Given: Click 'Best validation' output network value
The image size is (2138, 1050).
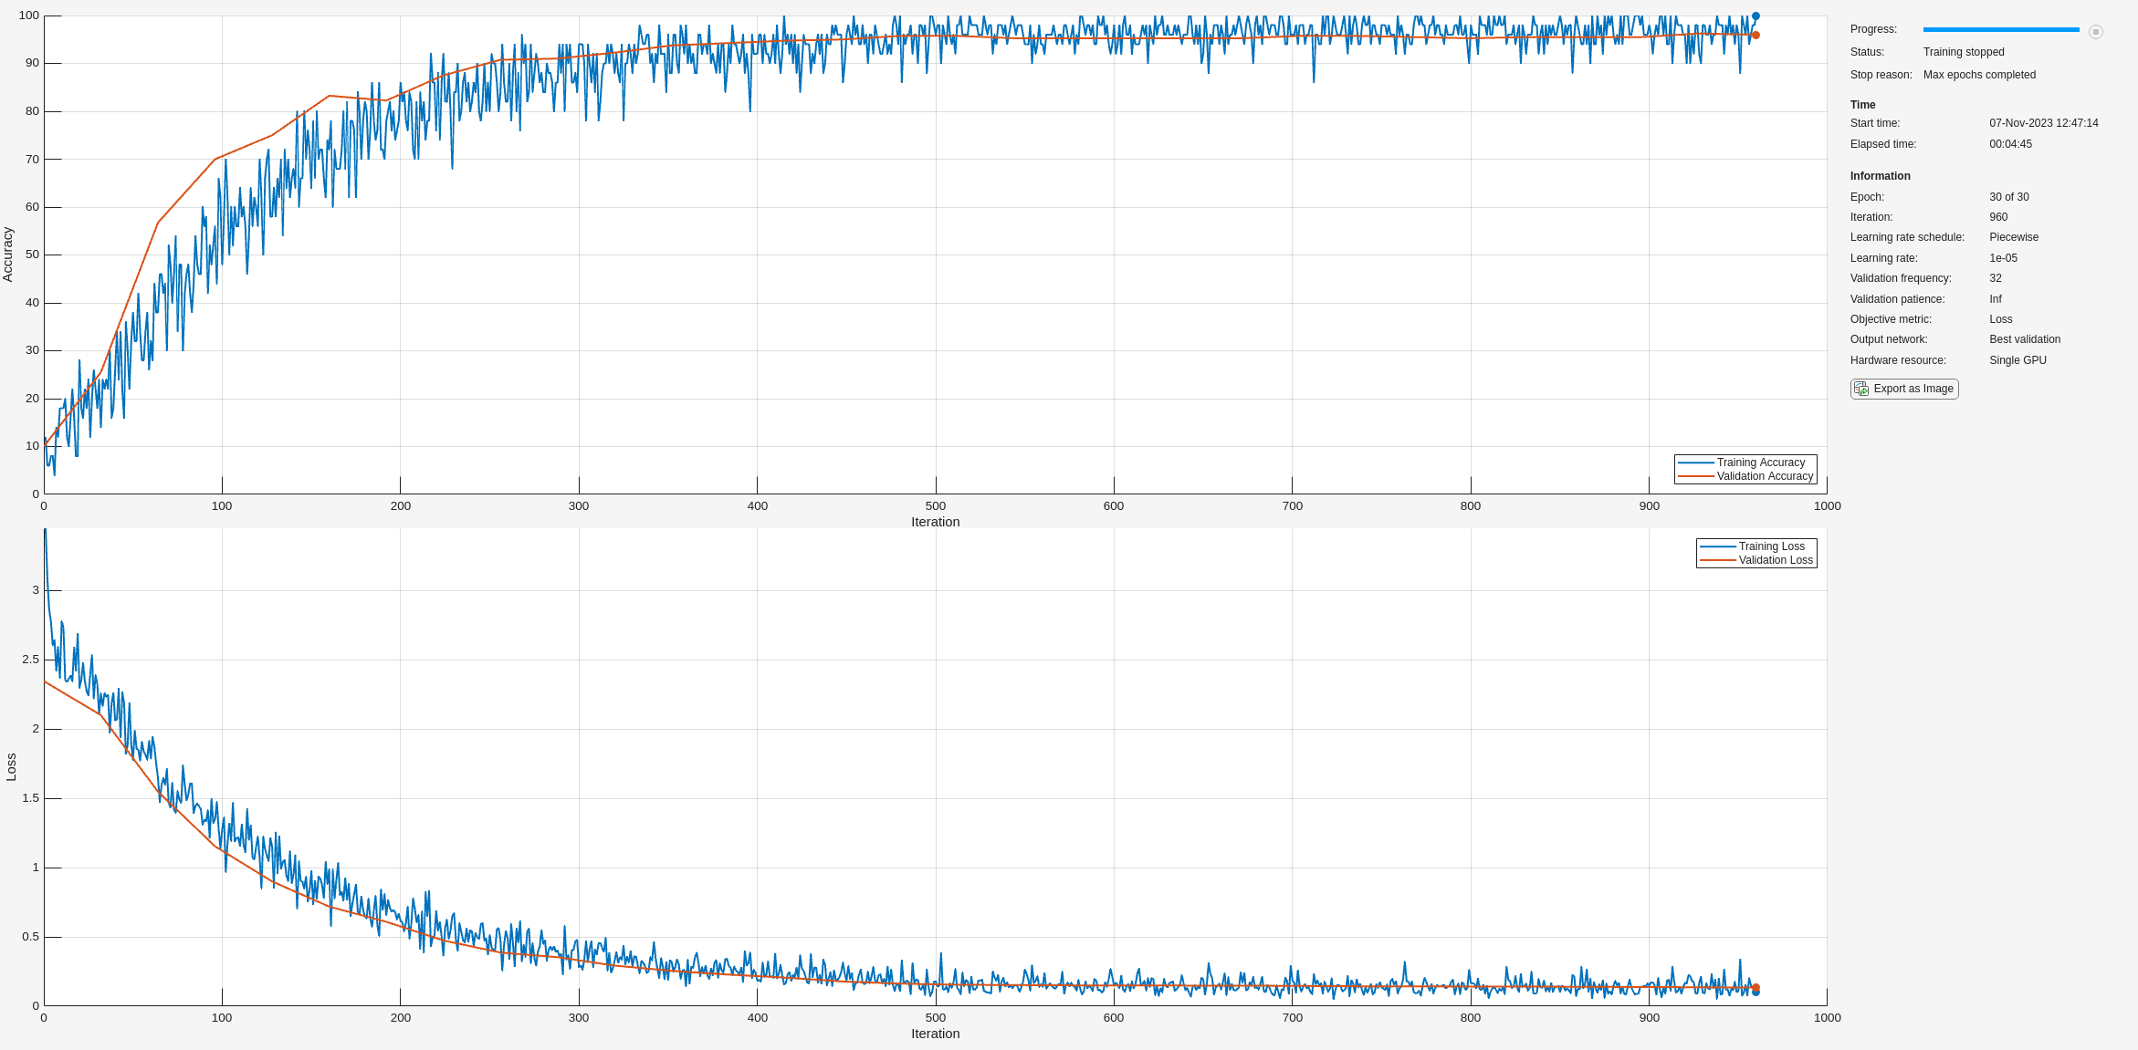Looking at the screenshot, I should pos(2025,339).
